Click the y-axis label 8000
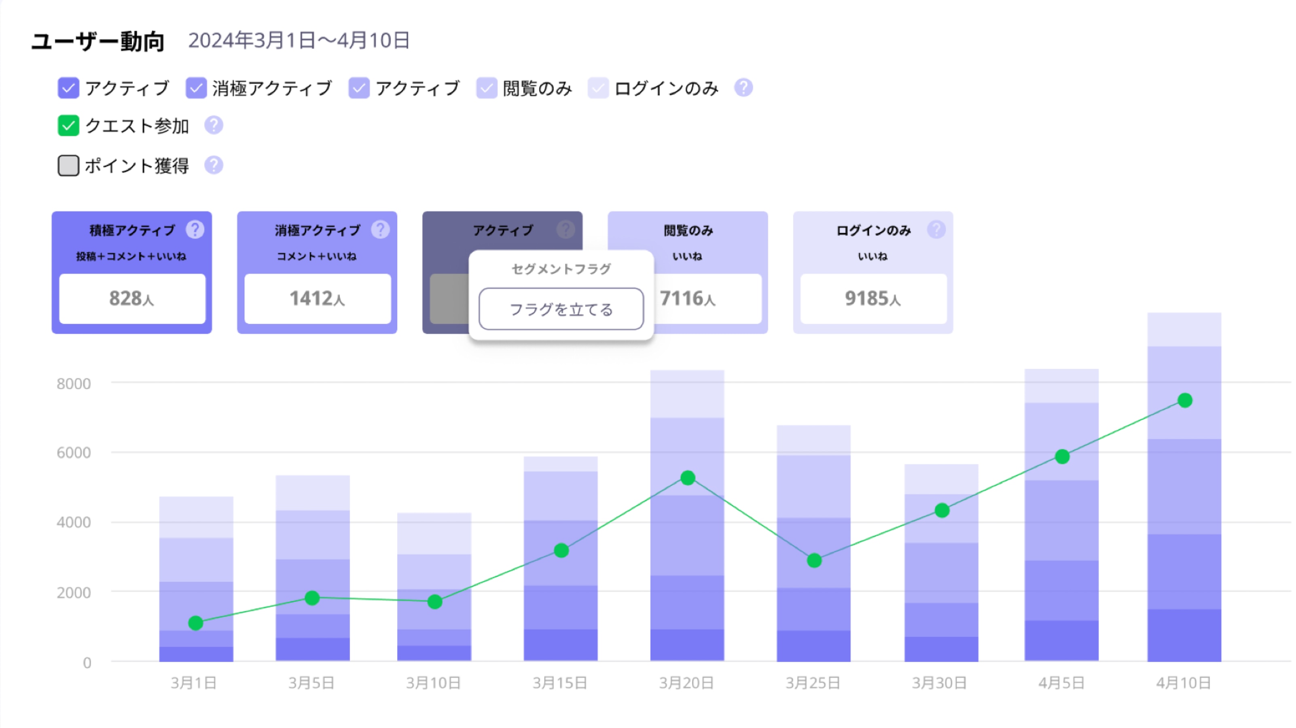This screenshot has height=728, width=1296. click(74, 384)
